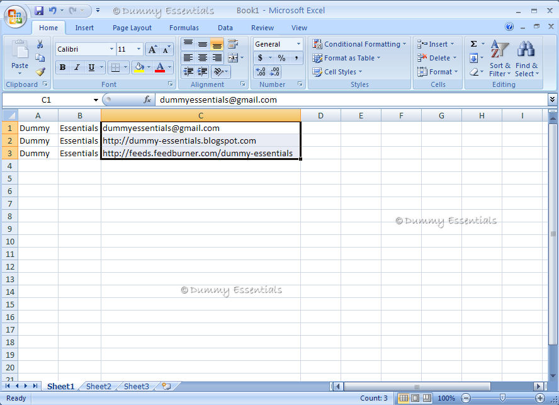Decrease Decimal places
The image size is (559, 405).
(x=274, y=72)
